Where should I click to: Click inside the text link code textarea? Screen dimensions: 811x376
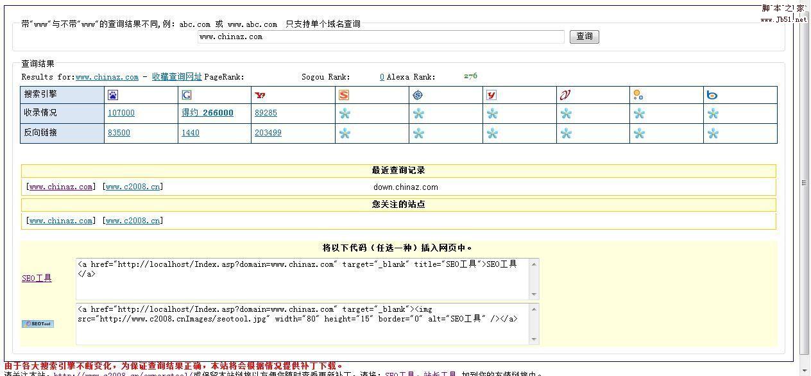click(x=303, y=278)
